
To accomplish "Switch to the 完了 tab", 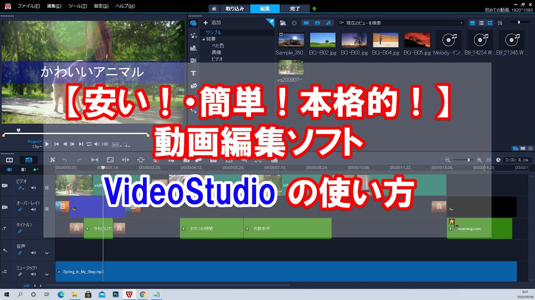I will 295,8.
